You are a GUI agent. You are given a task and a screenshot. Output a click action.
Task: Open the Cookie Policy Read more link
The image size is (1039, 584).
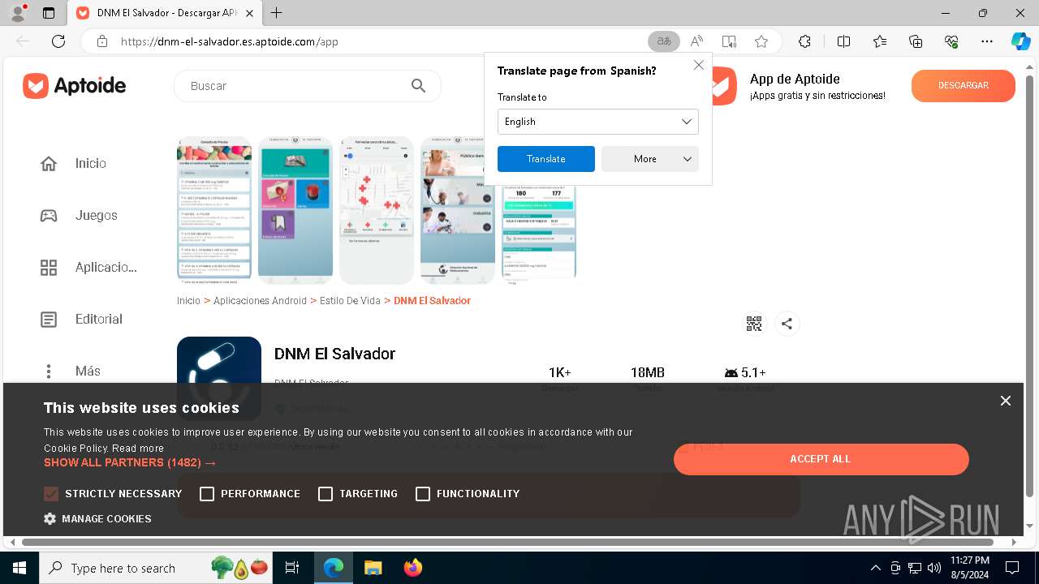tap(138, 449)
